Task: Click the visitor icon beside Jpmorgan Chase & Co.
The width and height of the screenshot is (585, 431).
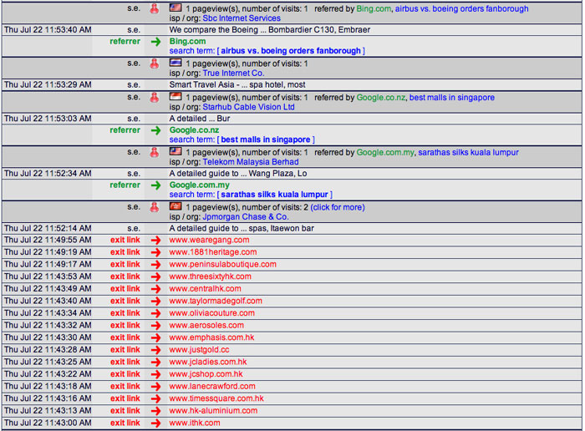Action: pos(155,206)
